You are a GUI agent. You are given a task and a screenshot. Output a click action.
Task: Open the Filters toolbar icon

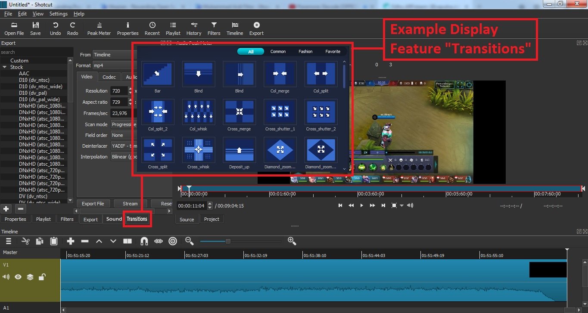click(x=214, y=28)
